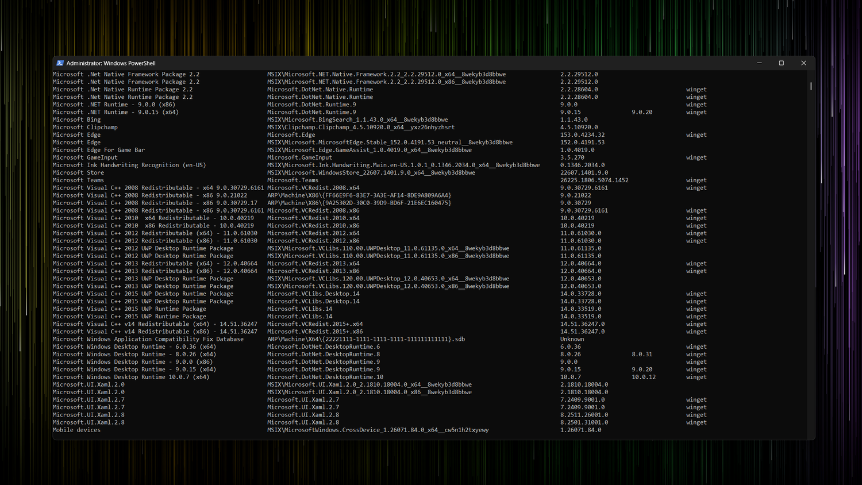Select Clipchamp version '4.5.10920.0'

(x=579, y=127)
